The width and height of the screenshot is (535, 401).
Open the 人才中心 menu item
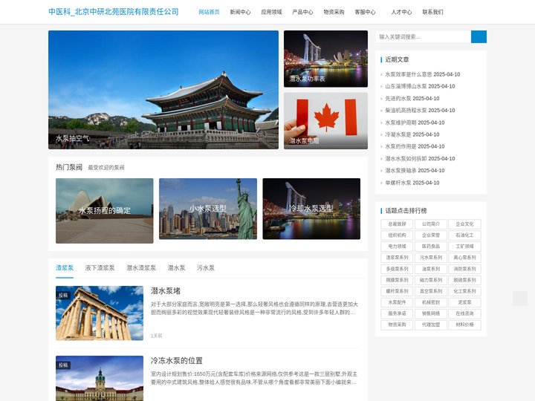[x=401, y=12]
